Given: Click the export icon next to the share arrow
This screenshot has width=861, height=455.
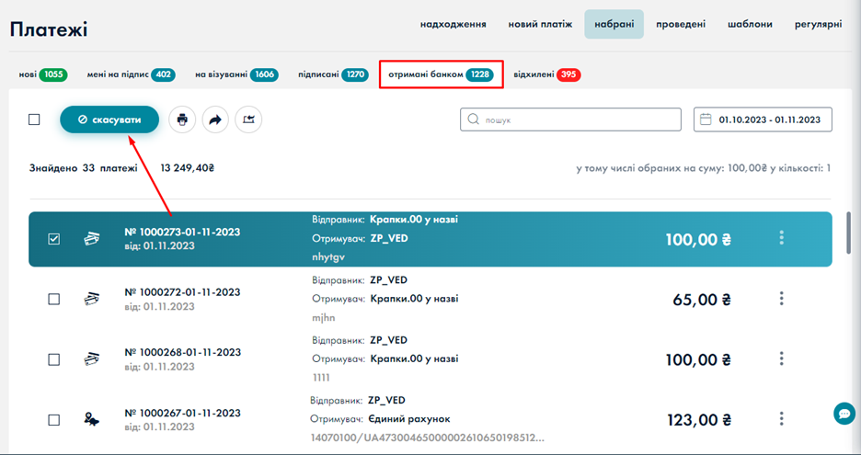Looking at the screenshot, I should (x=248, y=119).
